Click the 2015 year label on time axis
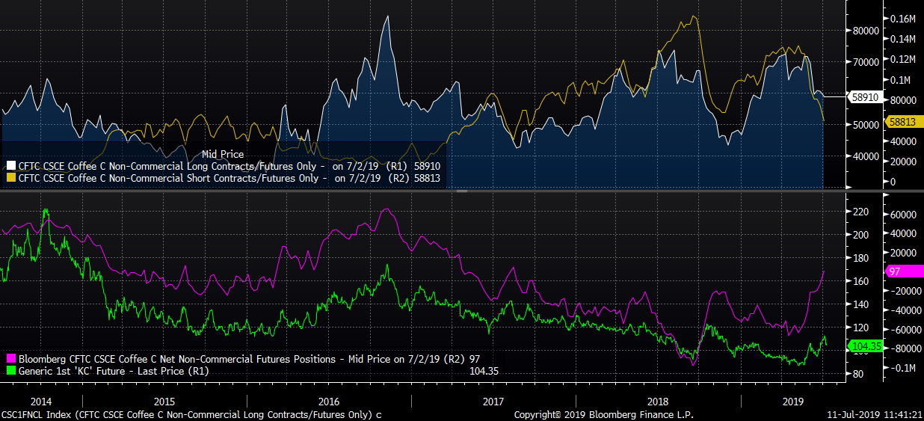The height and width of the screenshot is (421, 924). 164,402
